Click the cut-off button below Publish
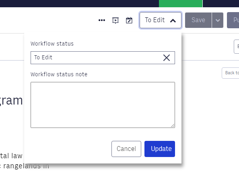Viewport: 239px width, 178px height. coord(237,46)
